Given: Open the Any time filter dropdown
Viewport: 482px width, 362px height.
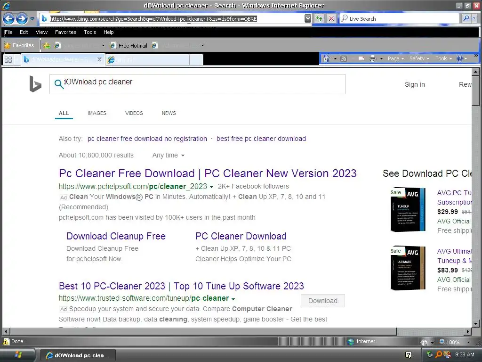Looking at the screenshot, I should 169,155.
